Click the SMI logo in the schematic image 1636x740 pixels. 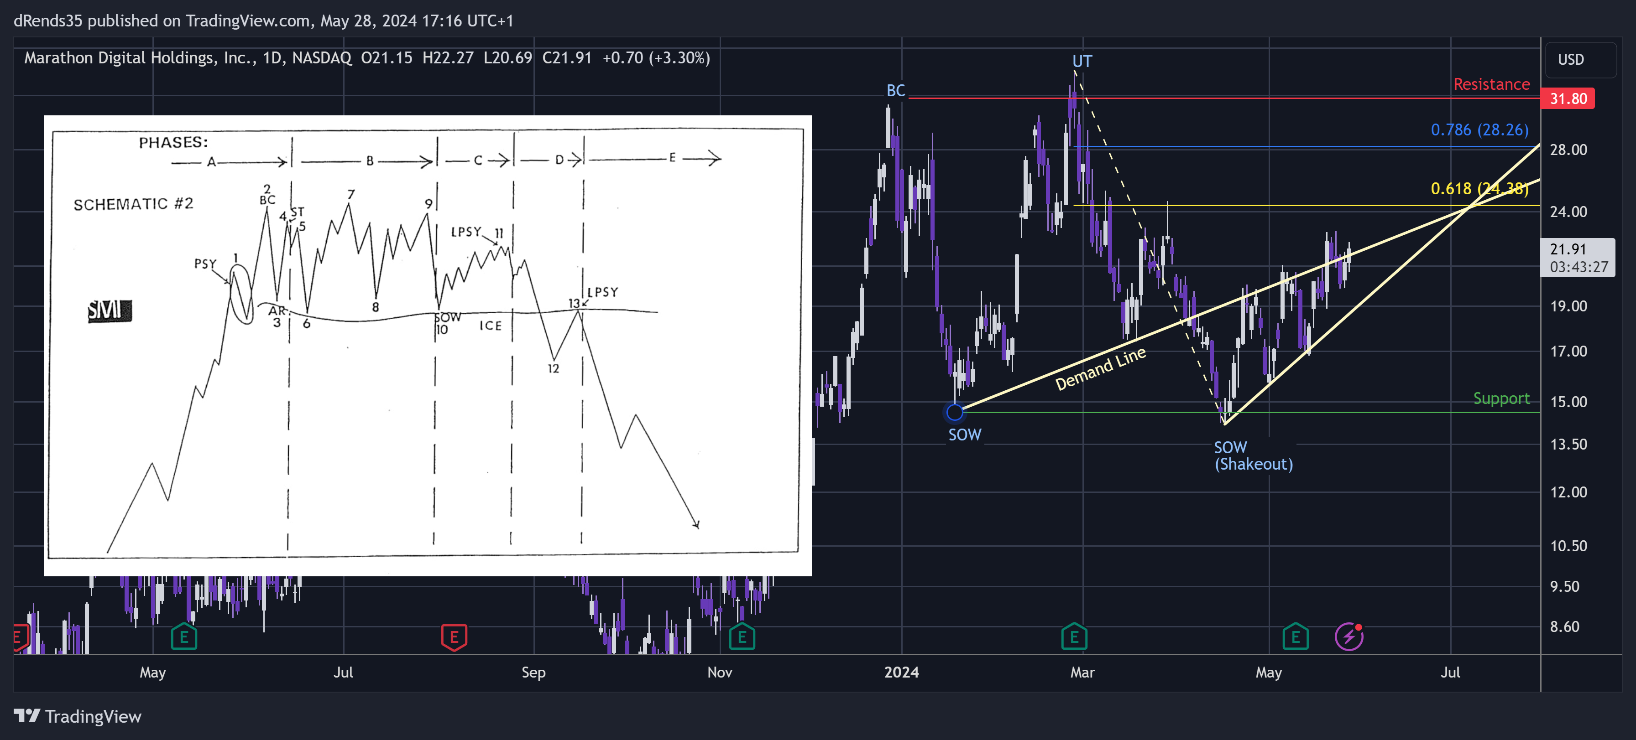pyautogui.click(x=109, y=310)
